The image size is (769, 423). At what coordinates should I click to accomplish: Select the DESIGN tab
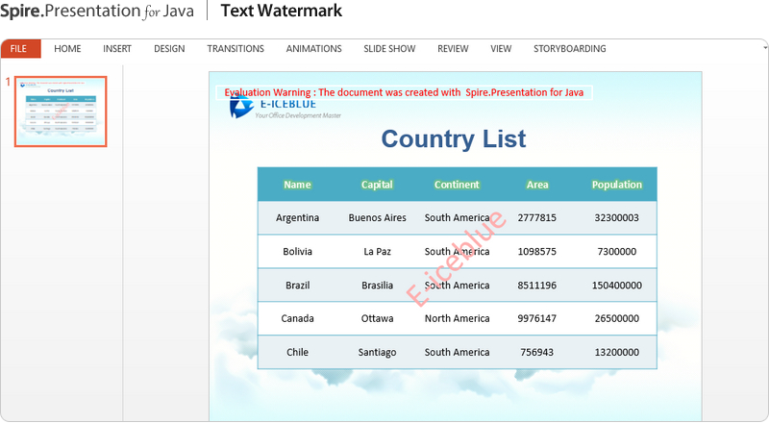point(169,49)
